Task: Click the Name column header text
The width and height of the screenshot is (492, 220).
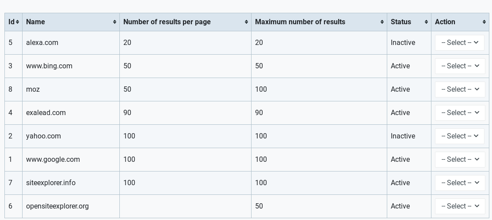Action: click(35, 22)
